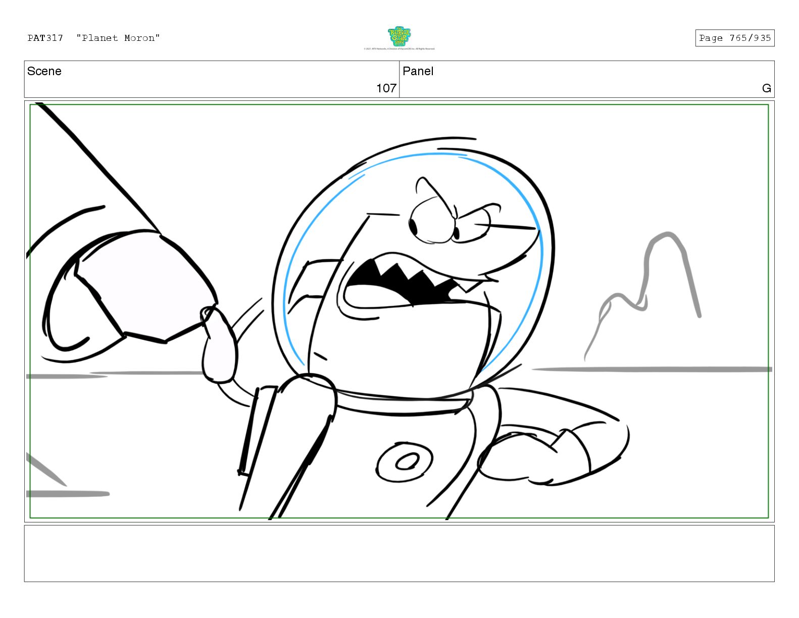Click the scene number 107

coord(386,88)
